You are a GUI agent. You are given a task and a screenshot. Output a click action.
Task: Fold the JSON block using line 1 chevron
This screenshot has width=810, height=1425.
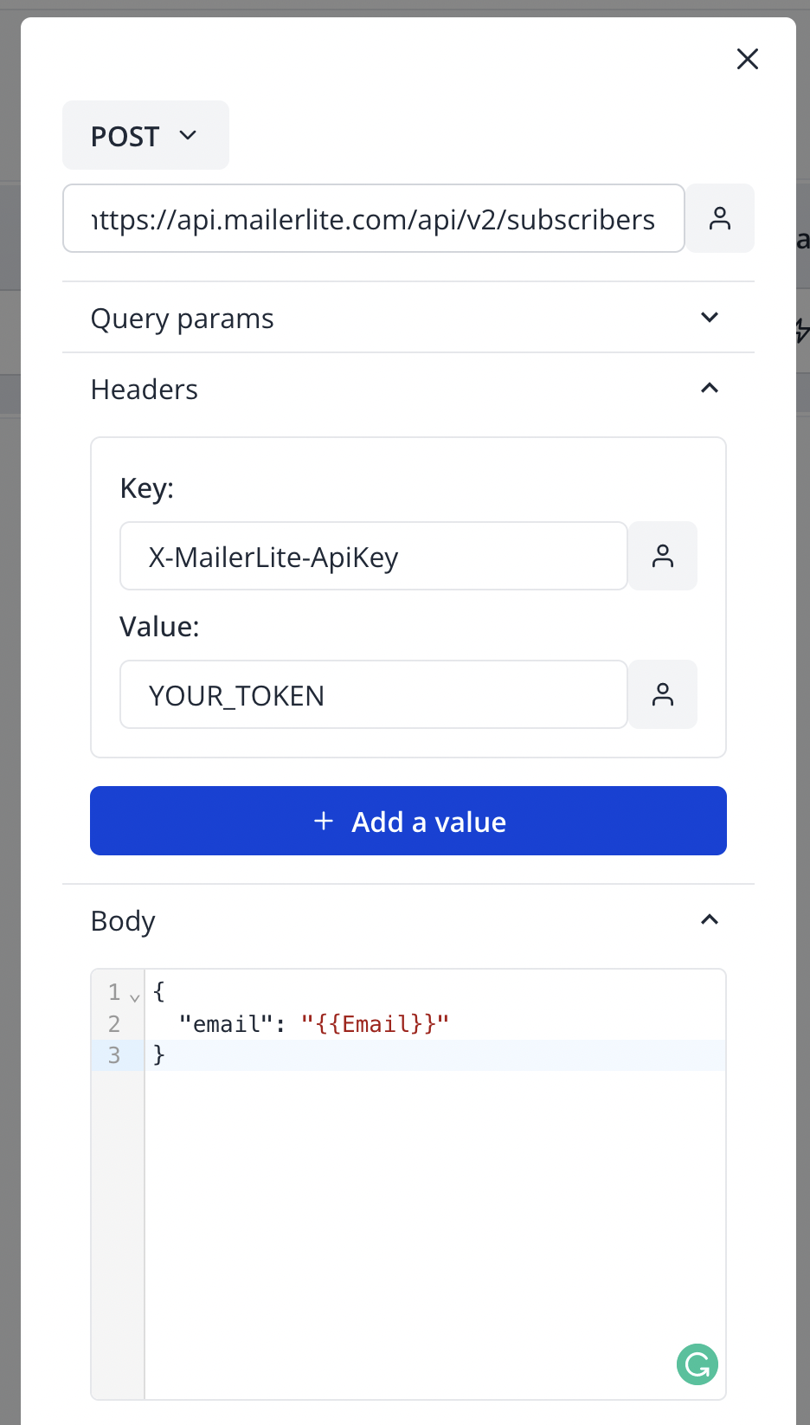point(133,996)
